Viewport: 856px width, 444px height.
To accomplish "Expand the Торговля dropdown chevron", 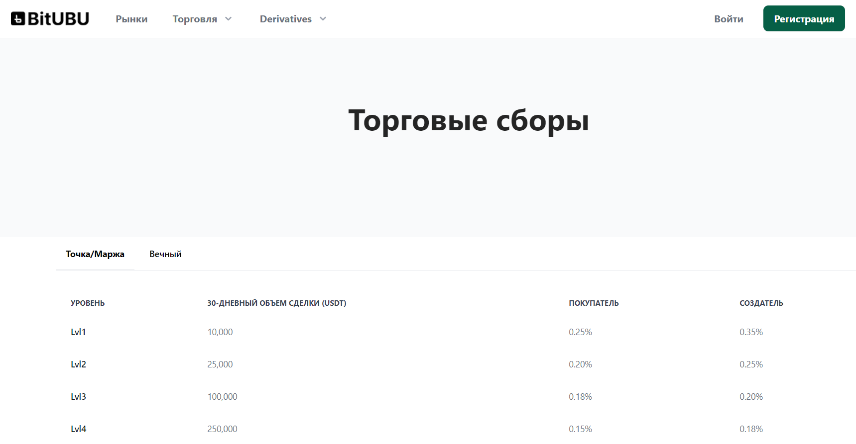I will pyautogui.click(x=229, y=19).
